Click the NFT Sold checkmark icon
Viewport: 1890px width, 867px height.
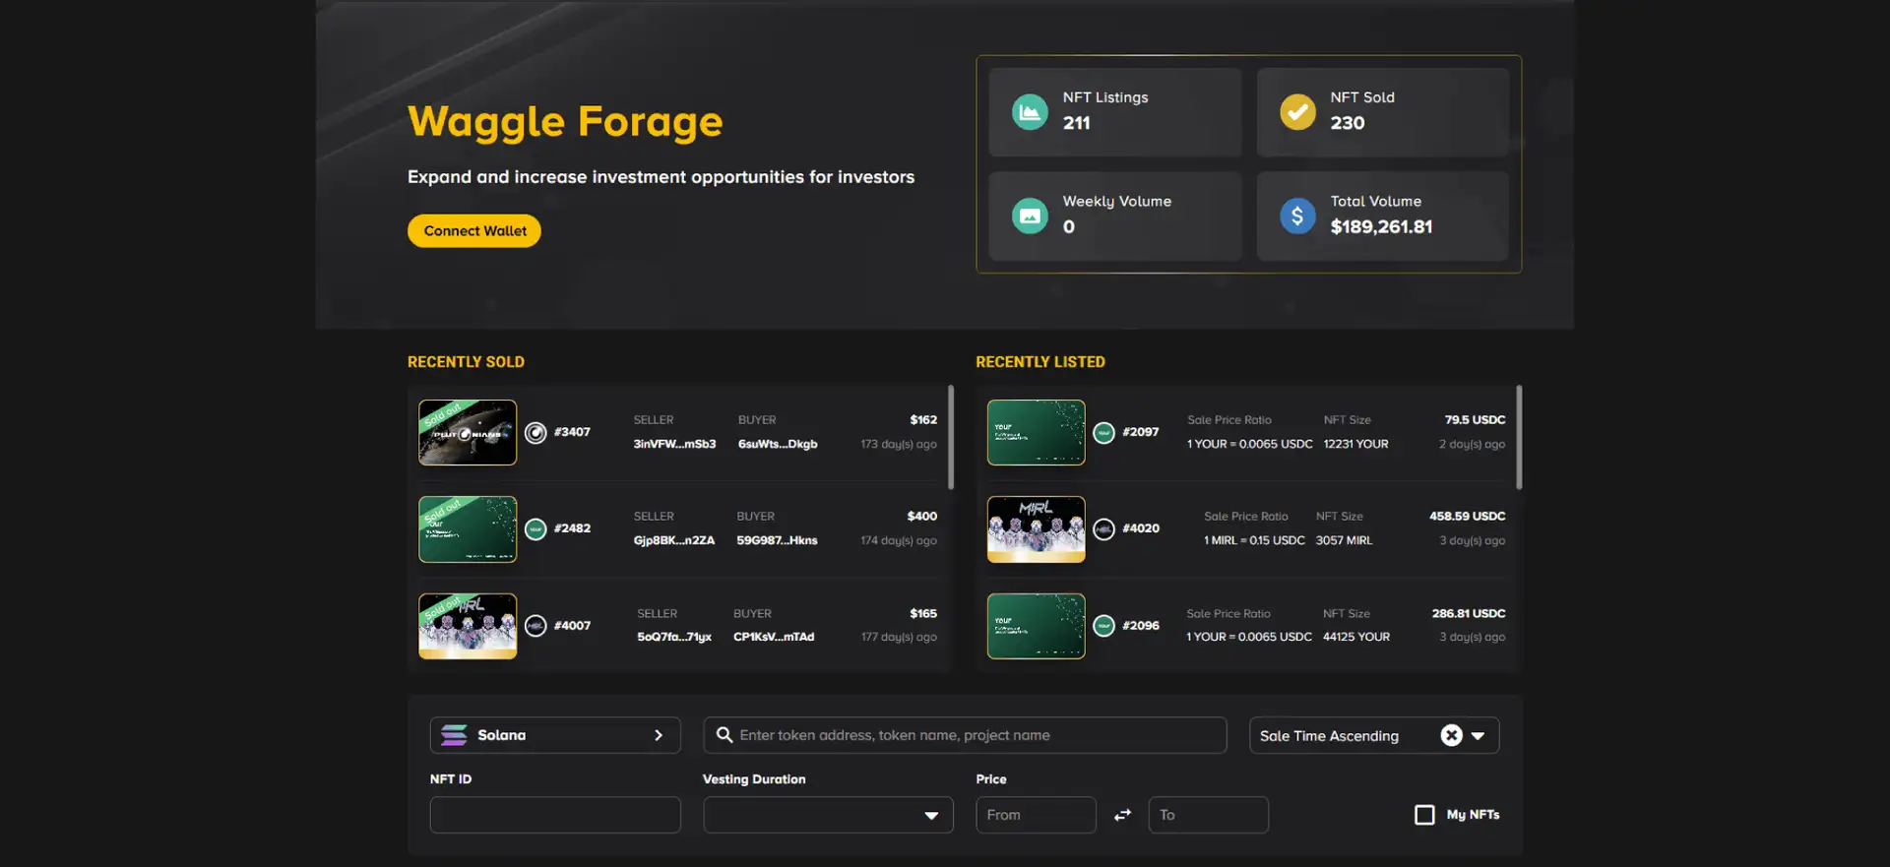tap(1297, 112)
